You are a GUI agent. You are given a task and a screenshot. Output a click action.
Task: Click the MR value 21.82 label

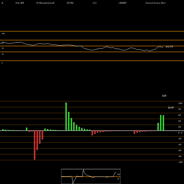pos(171,107)
